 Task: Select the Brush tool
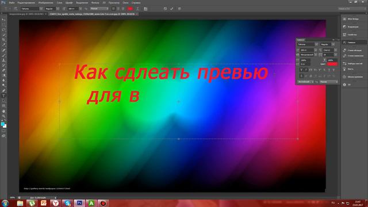[x=3, y=55]
